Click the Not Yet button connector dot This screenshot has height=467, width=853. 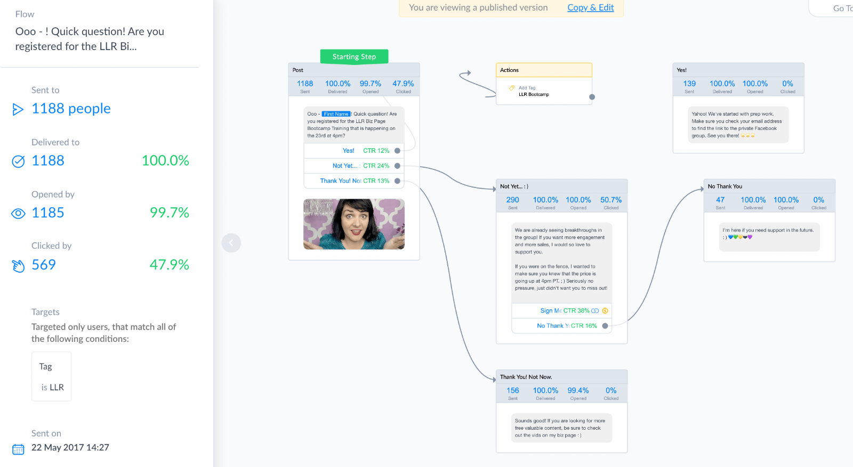point(397,166)
